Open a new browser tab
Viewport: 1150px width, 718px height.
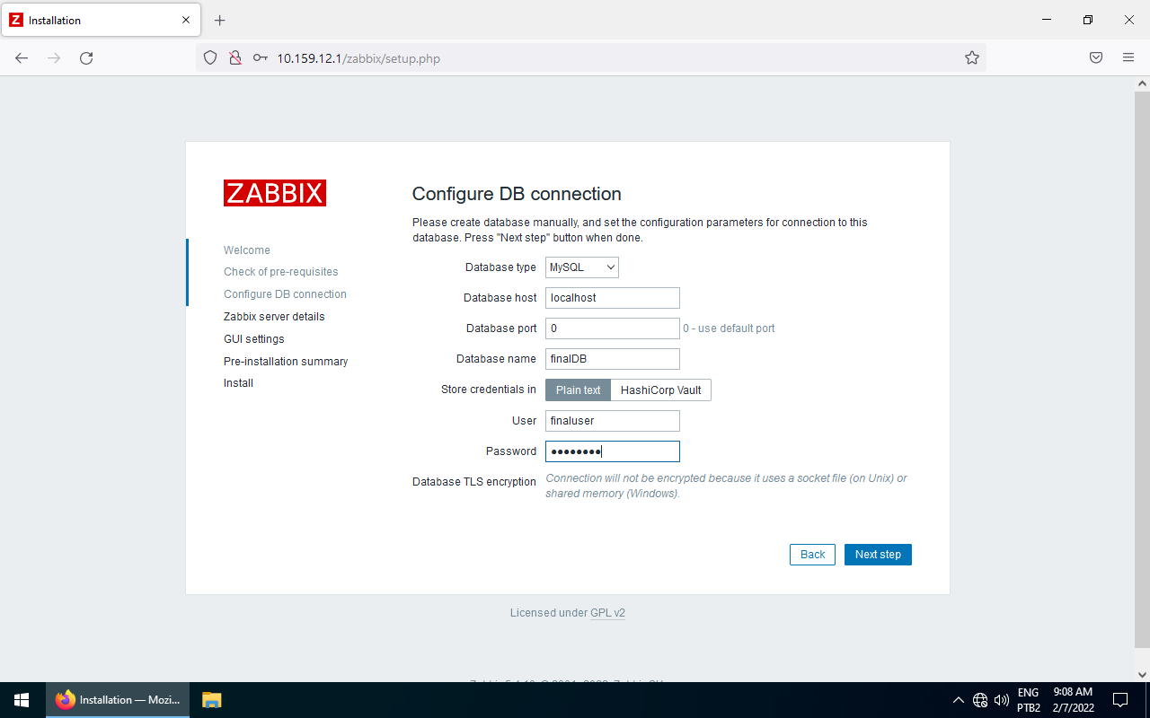pos(220,21)
